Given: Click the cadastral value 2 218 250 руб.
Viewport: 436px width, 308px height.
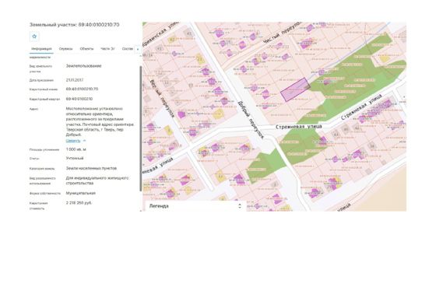Looking at the screenshot, I should 79,203.
